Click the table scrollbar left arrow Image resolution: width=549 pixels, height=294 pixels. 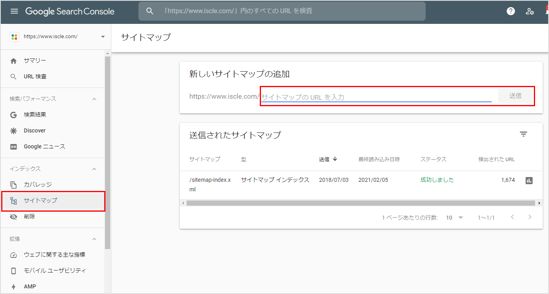[x=183, y=203]
